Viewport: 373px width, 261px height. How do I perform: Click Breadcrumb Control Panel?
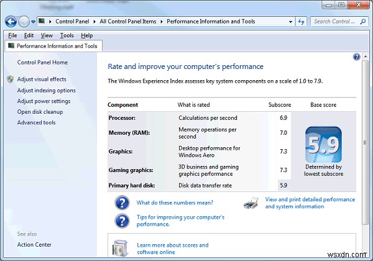[x=72, y=22]
